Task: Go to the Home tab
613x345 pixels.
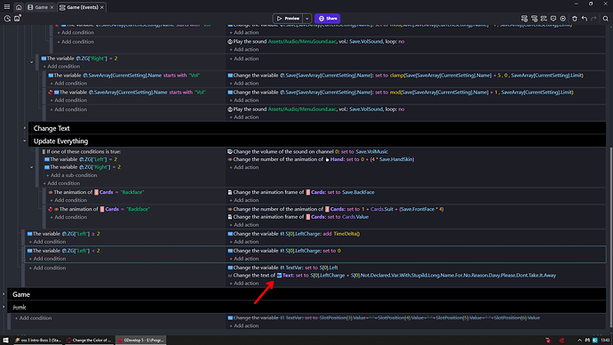Action: (19, 7)
